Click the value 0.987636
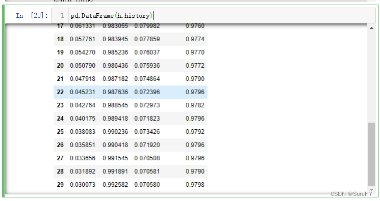The image size is (380, 201). 115,92
